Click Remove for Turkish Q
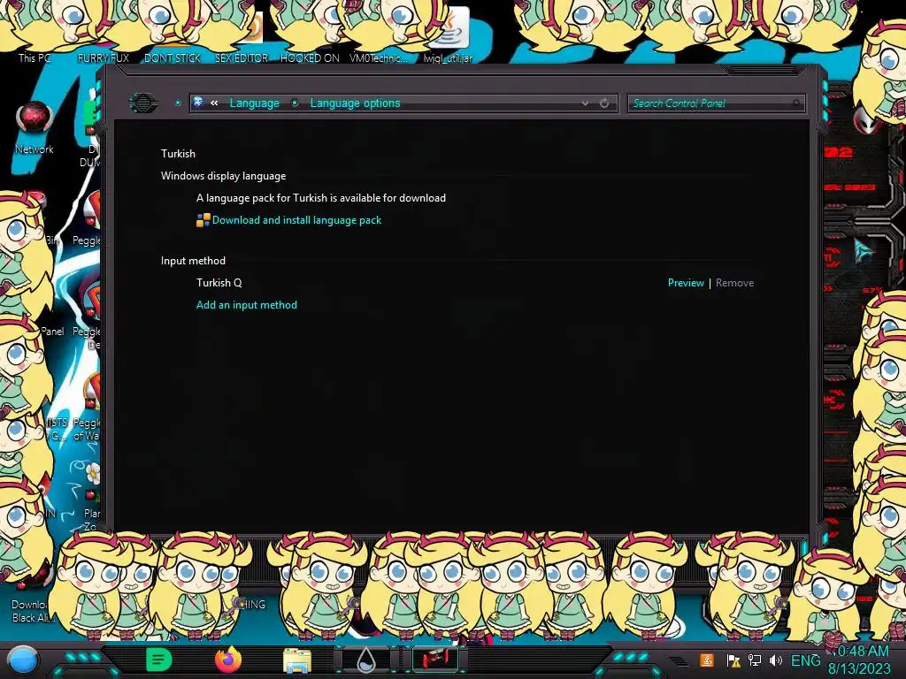Viewport: 906px width, 679px height. [734, 283]
